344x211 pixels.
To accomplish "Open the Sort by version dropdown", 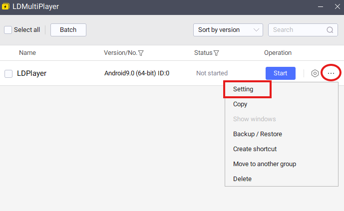I will pyautogui.click(x=228, y=30).
